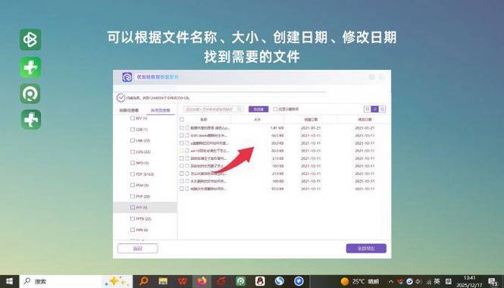Open the blue globe app on the taskbar
504x288 pixels.
(280, 282)
